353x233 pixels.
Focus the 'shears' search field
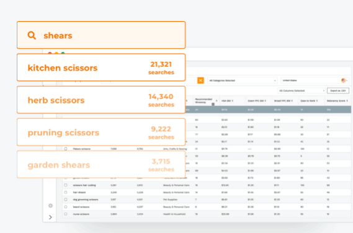101,35
